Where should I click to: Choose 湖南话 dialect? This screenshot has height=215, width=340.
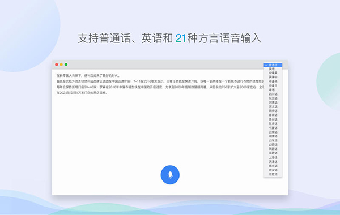coord(273,136)
